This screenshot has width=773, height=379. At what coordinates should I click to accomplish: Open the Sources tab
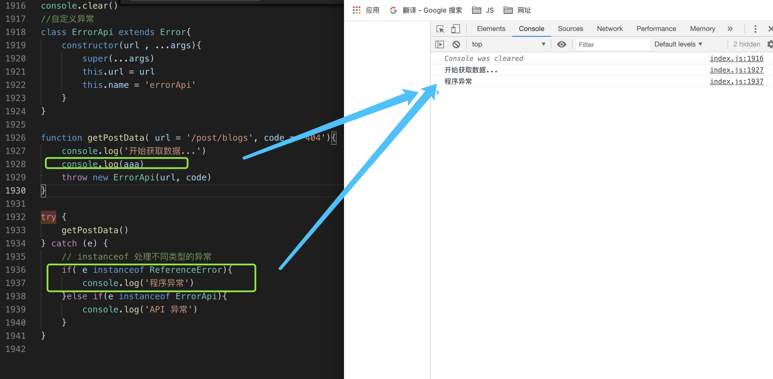pyautogui.click(x=570, y=29)
